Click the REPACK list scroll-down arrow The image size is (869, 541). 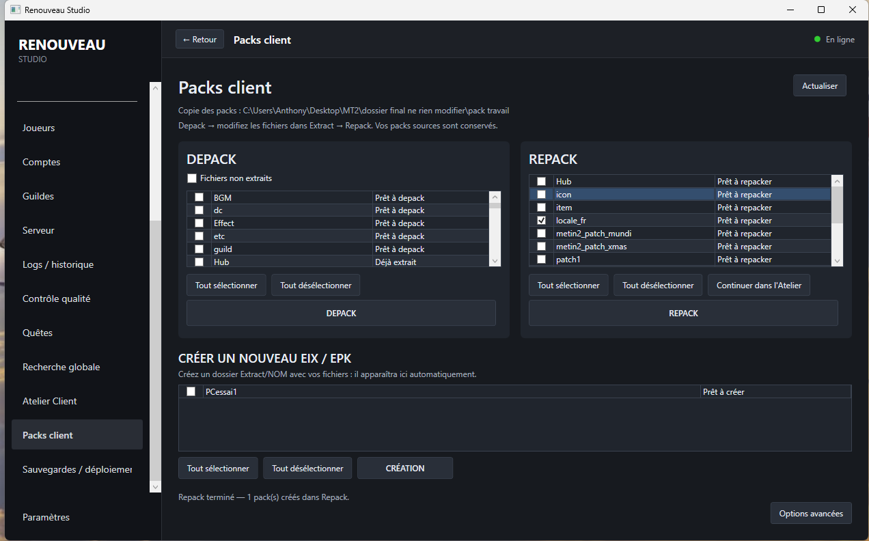(x=837, y=261)
